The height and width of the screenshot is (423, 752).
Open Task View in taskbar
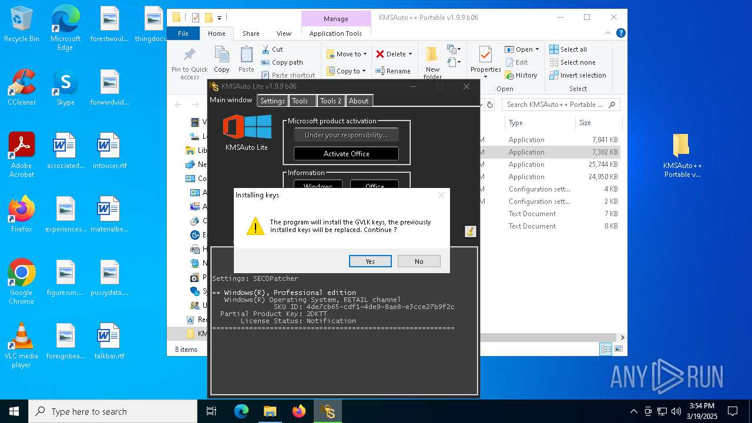pos(212,411)
